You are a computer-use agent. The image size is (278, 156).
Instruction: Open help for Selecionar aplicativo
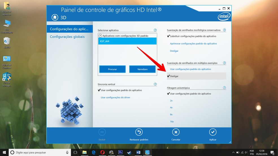tap(155, 30)
